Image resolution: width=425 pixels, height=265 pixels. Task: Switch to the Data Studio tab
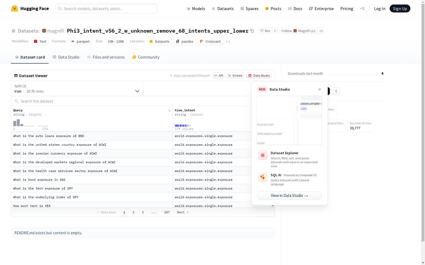point(66,57)
